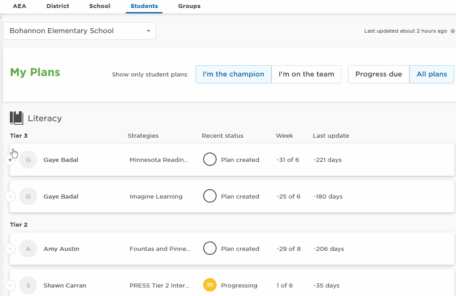Toggle the I'm on the team filter
Image resolution: width=456 pixels, height=296 pixels.
[x=306, y=74]
